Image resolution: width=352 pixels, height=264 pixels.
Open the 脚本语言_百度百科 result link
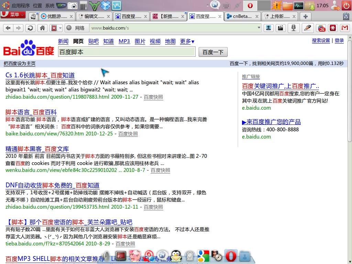[x=31, y=112]
